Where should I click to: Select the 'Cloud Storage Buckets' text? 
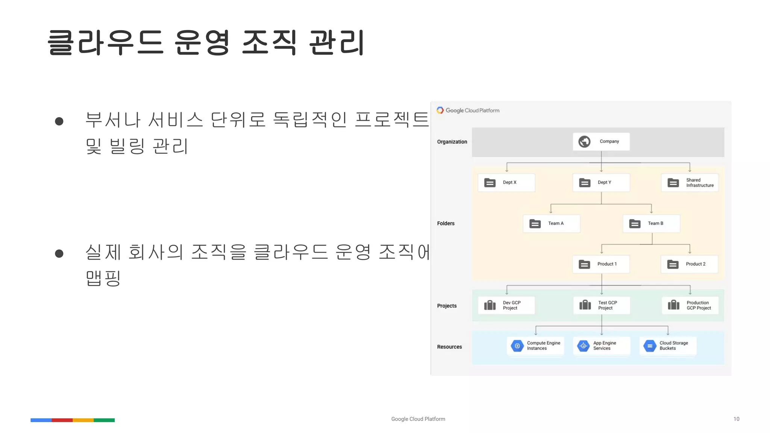(674, 345)
